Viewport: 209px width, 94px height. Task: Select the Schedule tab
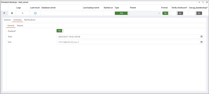pos(18,20)
